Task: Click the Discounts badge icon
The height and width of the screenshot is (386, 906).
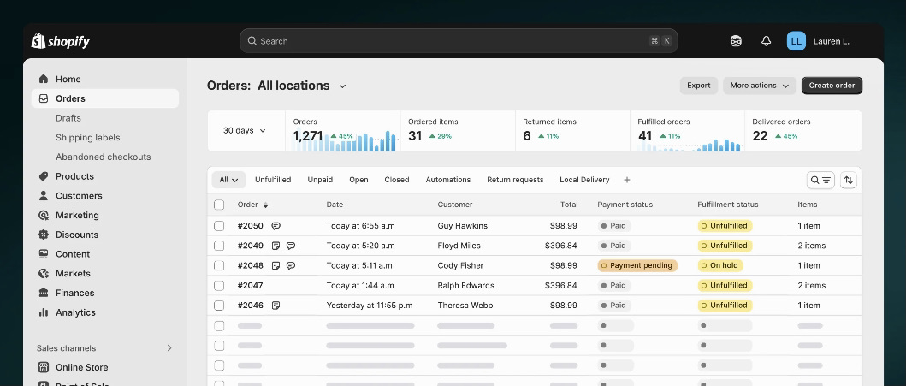Action: (44, 235)
